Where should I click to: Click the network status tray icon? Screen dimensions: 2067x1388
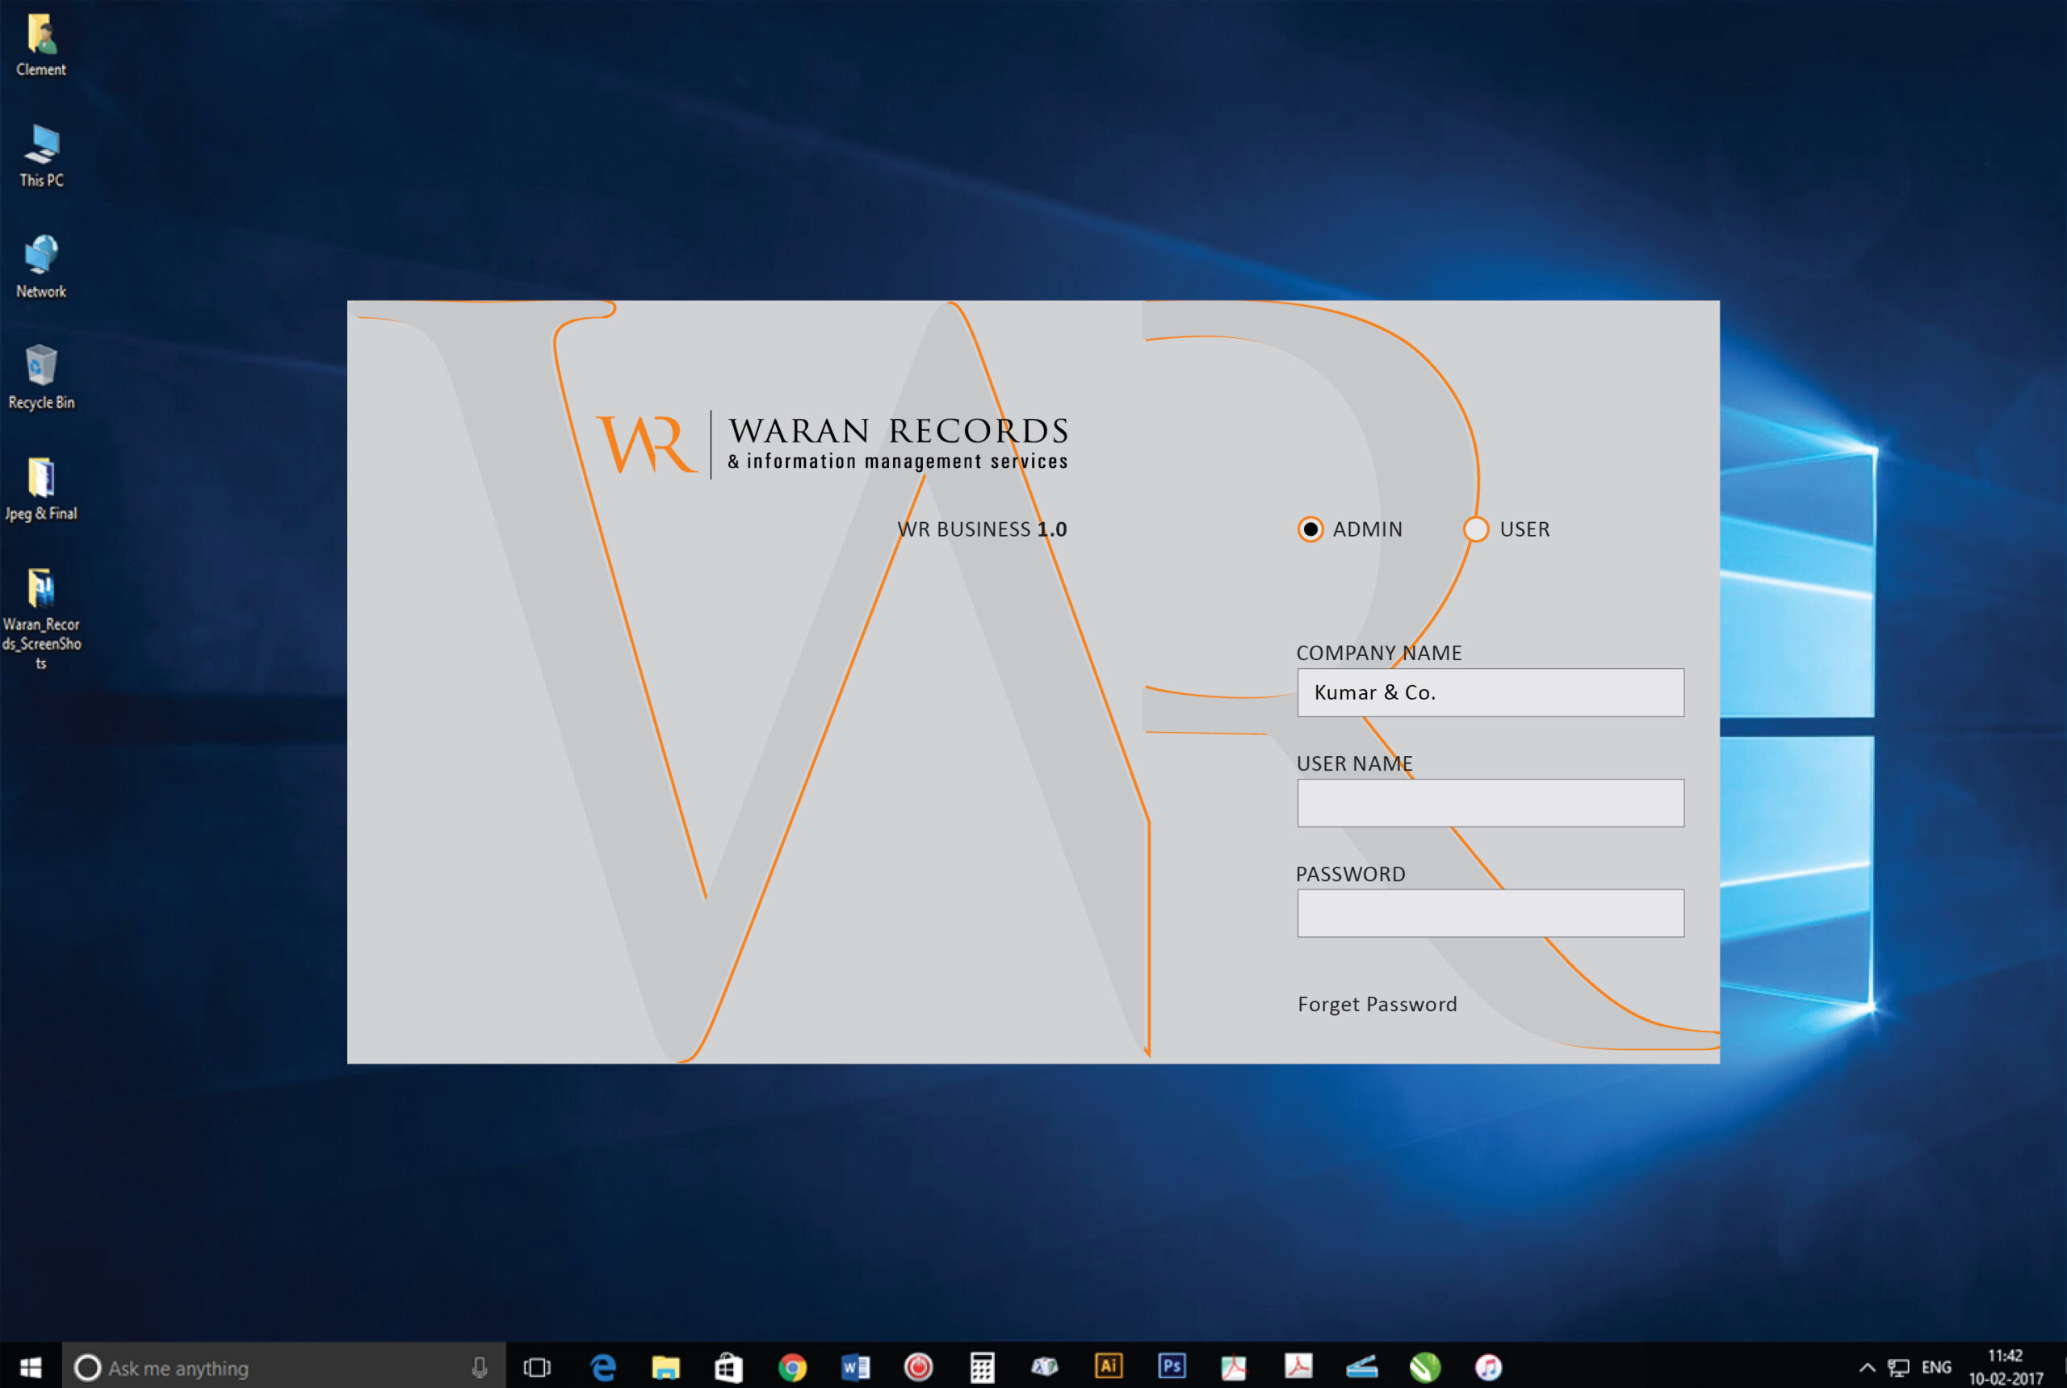click(1898, 1368)
